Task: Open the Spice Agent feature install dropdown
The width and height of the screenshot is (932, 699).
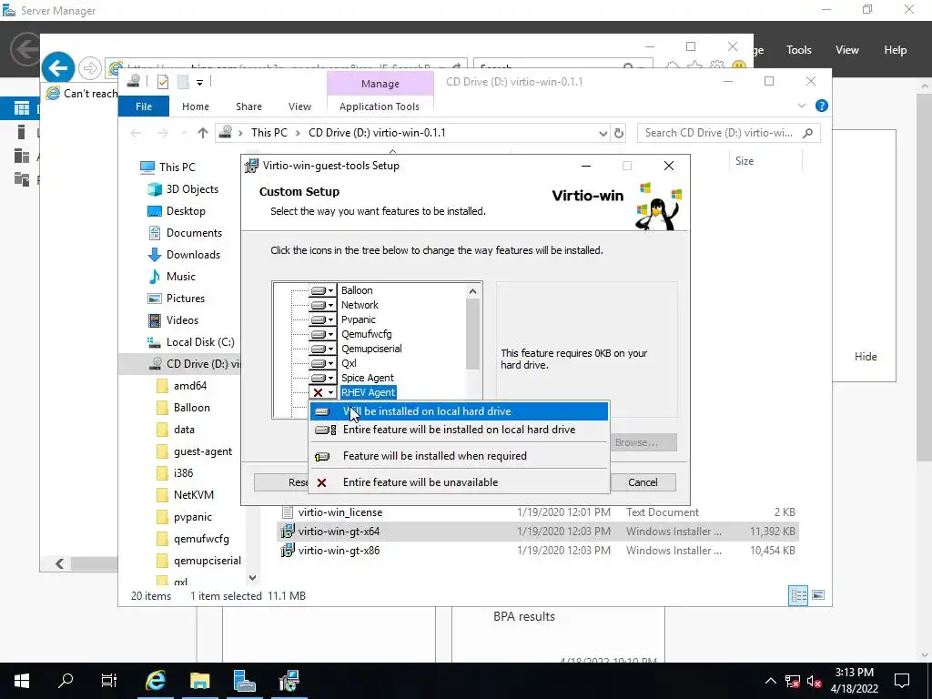Action: 323,378
